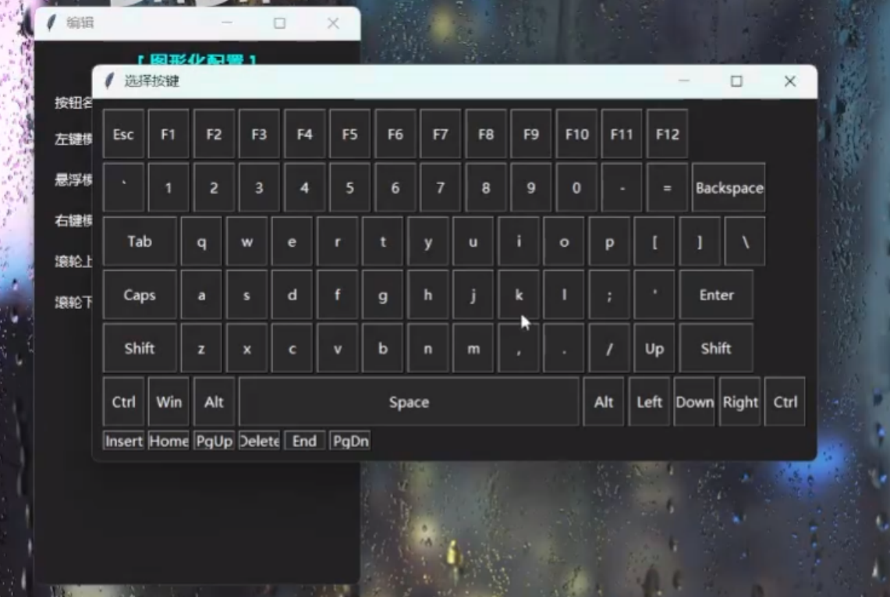Choose the Backspace key
This screenshot has width=890, height=597.
tap(729, 188)
